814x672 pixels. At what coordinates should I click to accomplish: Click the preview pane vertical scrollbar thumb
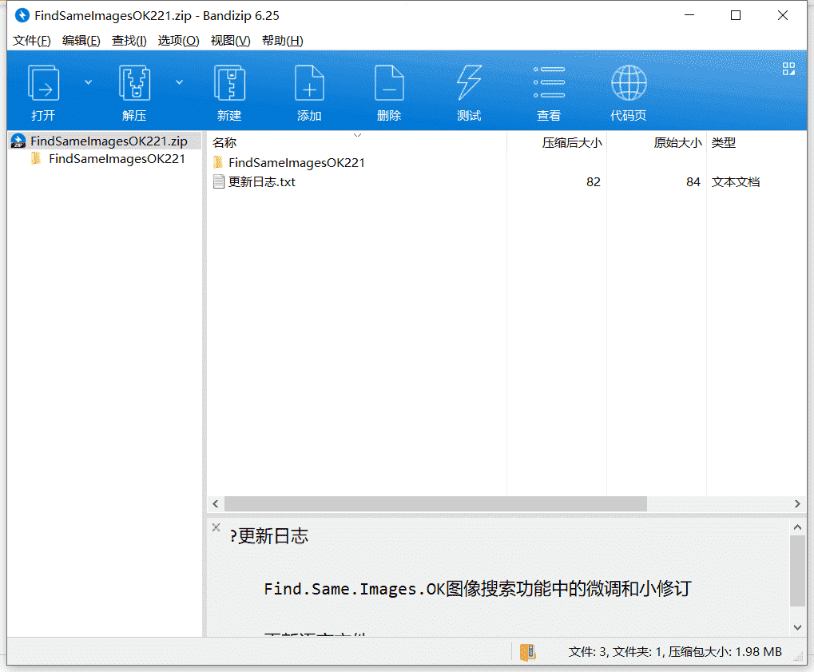[797, 571]
